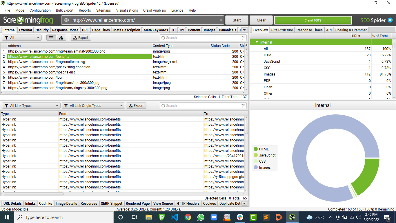The image size is (396, 223).
Task: Open filter options in the outlinks search box
Action: (243, 106)
